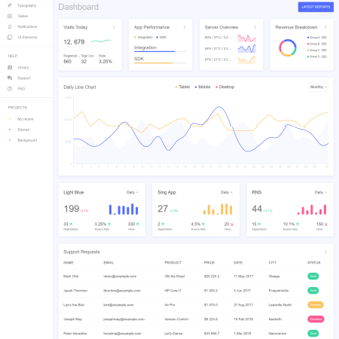
Task: Open the My recent project
Action: click(x=26, y=119)
